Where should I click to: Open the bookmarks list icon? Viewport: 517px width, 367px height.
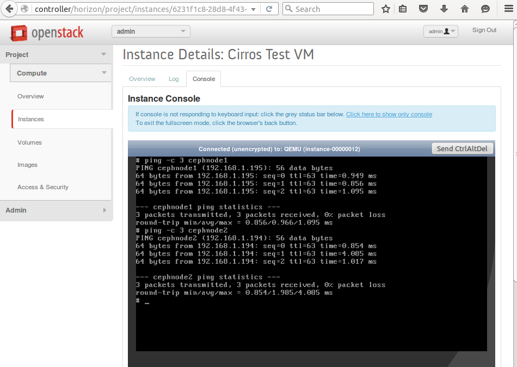click(403, 9)
